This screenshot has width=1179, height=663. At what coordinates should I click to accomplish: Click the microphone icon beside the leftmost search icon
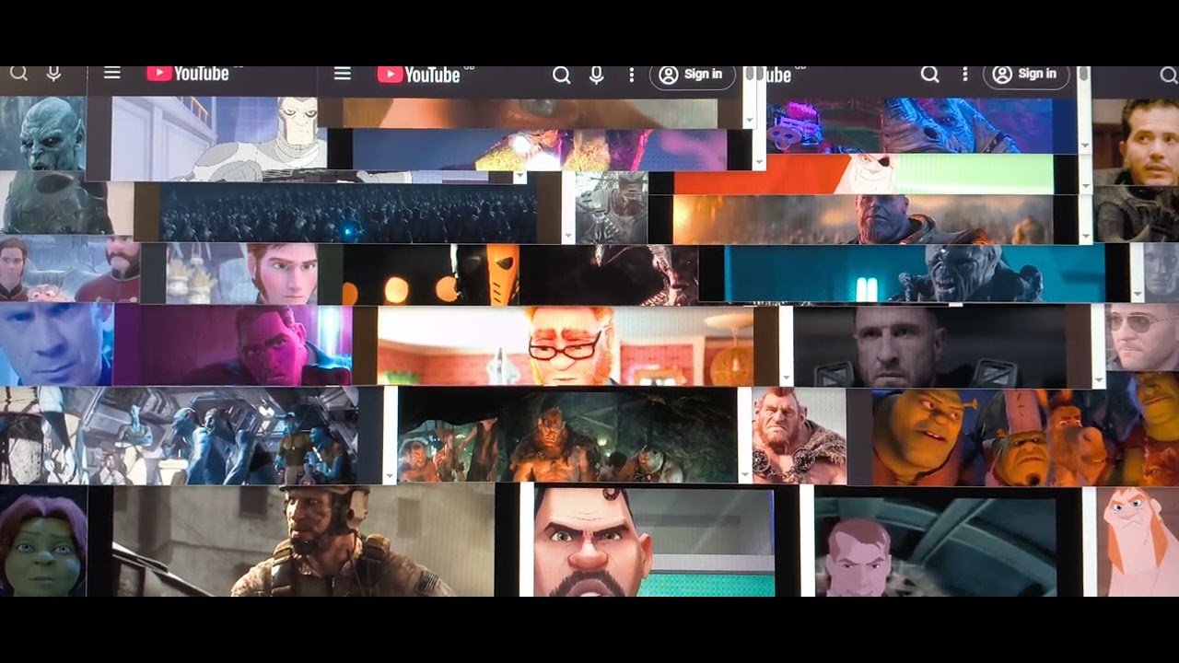54,74
